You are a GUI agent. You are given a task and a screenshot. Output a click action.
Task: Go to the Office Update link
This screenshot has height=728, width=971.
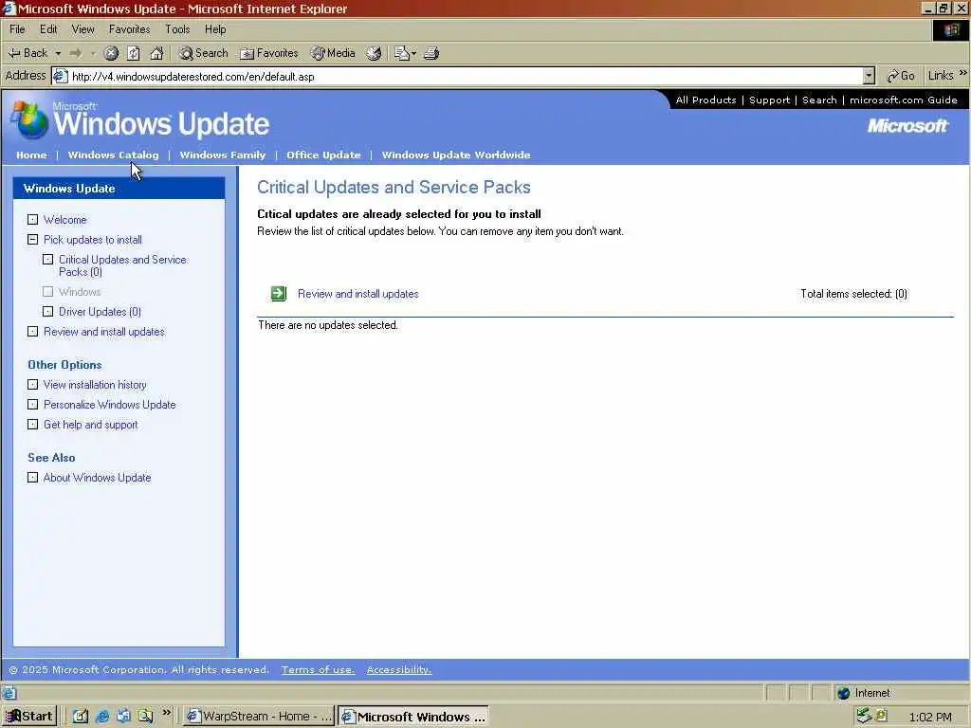coord(323,155)
